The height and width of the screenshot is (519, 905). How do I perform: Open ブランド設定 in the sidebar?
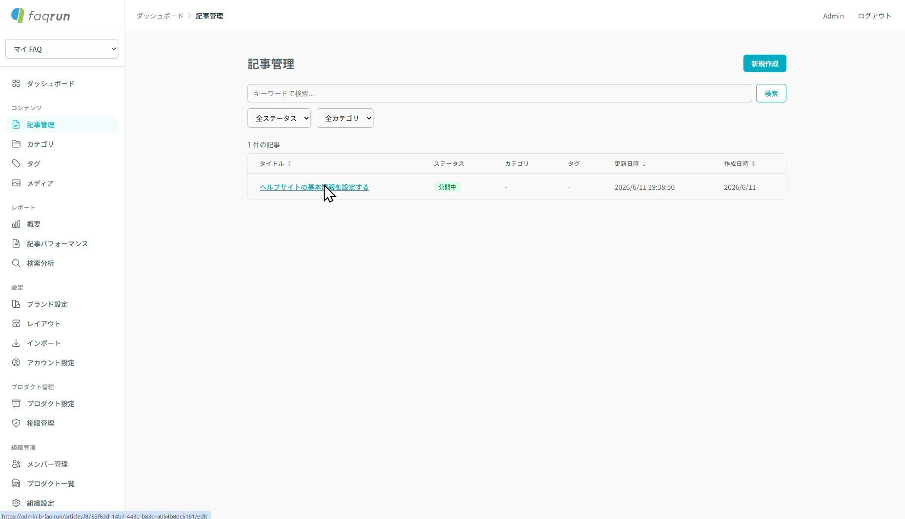[x=62, y=304]
